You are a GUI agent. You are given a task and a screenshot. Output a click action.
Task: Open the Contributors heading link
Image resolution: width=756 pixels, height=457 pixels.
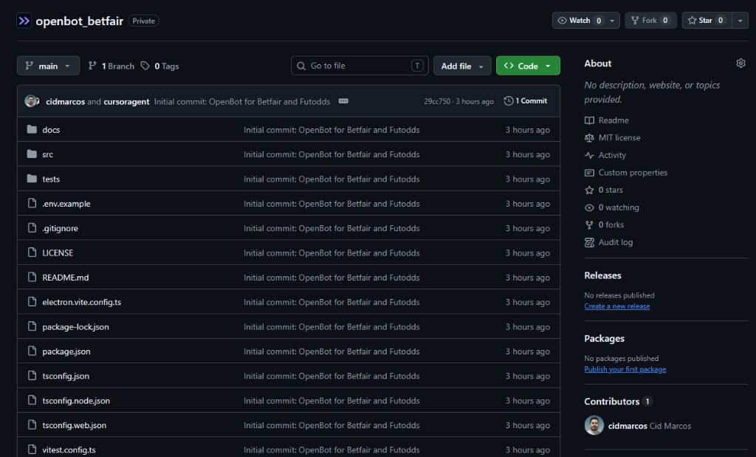pos(612,401)
